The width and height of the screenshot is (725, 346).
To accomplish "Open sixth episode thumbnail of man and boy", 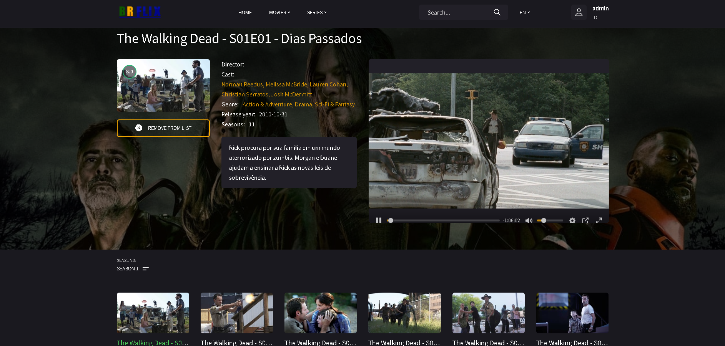I will click(x=572, y=313).
